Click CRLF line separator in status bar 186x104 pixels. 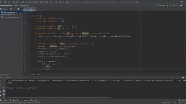pyautogui.click(x=169, y=103)
